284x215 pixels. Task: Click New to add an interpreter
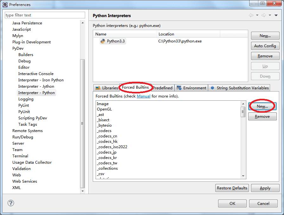point(265,35)
